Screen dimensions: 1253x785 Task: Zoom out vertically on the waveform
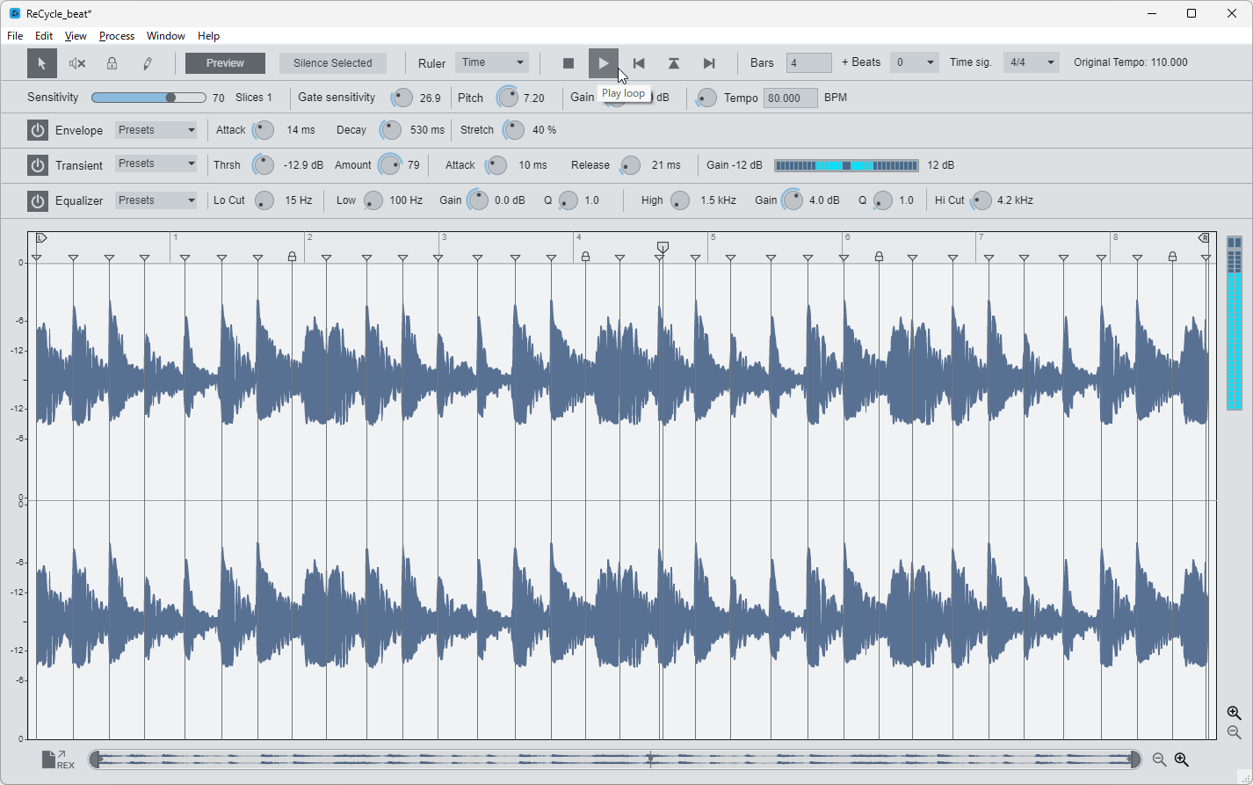tap(1235, 732)
